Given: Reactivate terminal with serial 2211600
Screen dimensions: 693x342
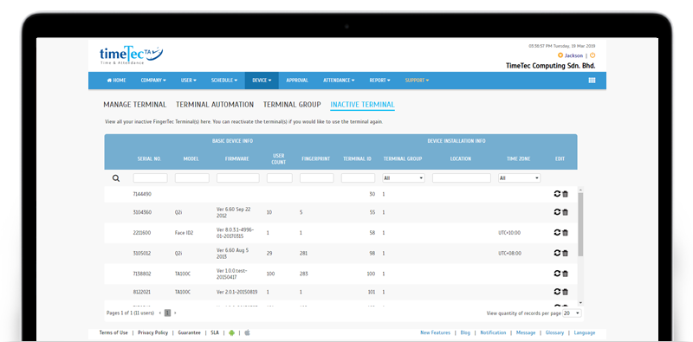Looking at the screenshot, I should [557, 232].
